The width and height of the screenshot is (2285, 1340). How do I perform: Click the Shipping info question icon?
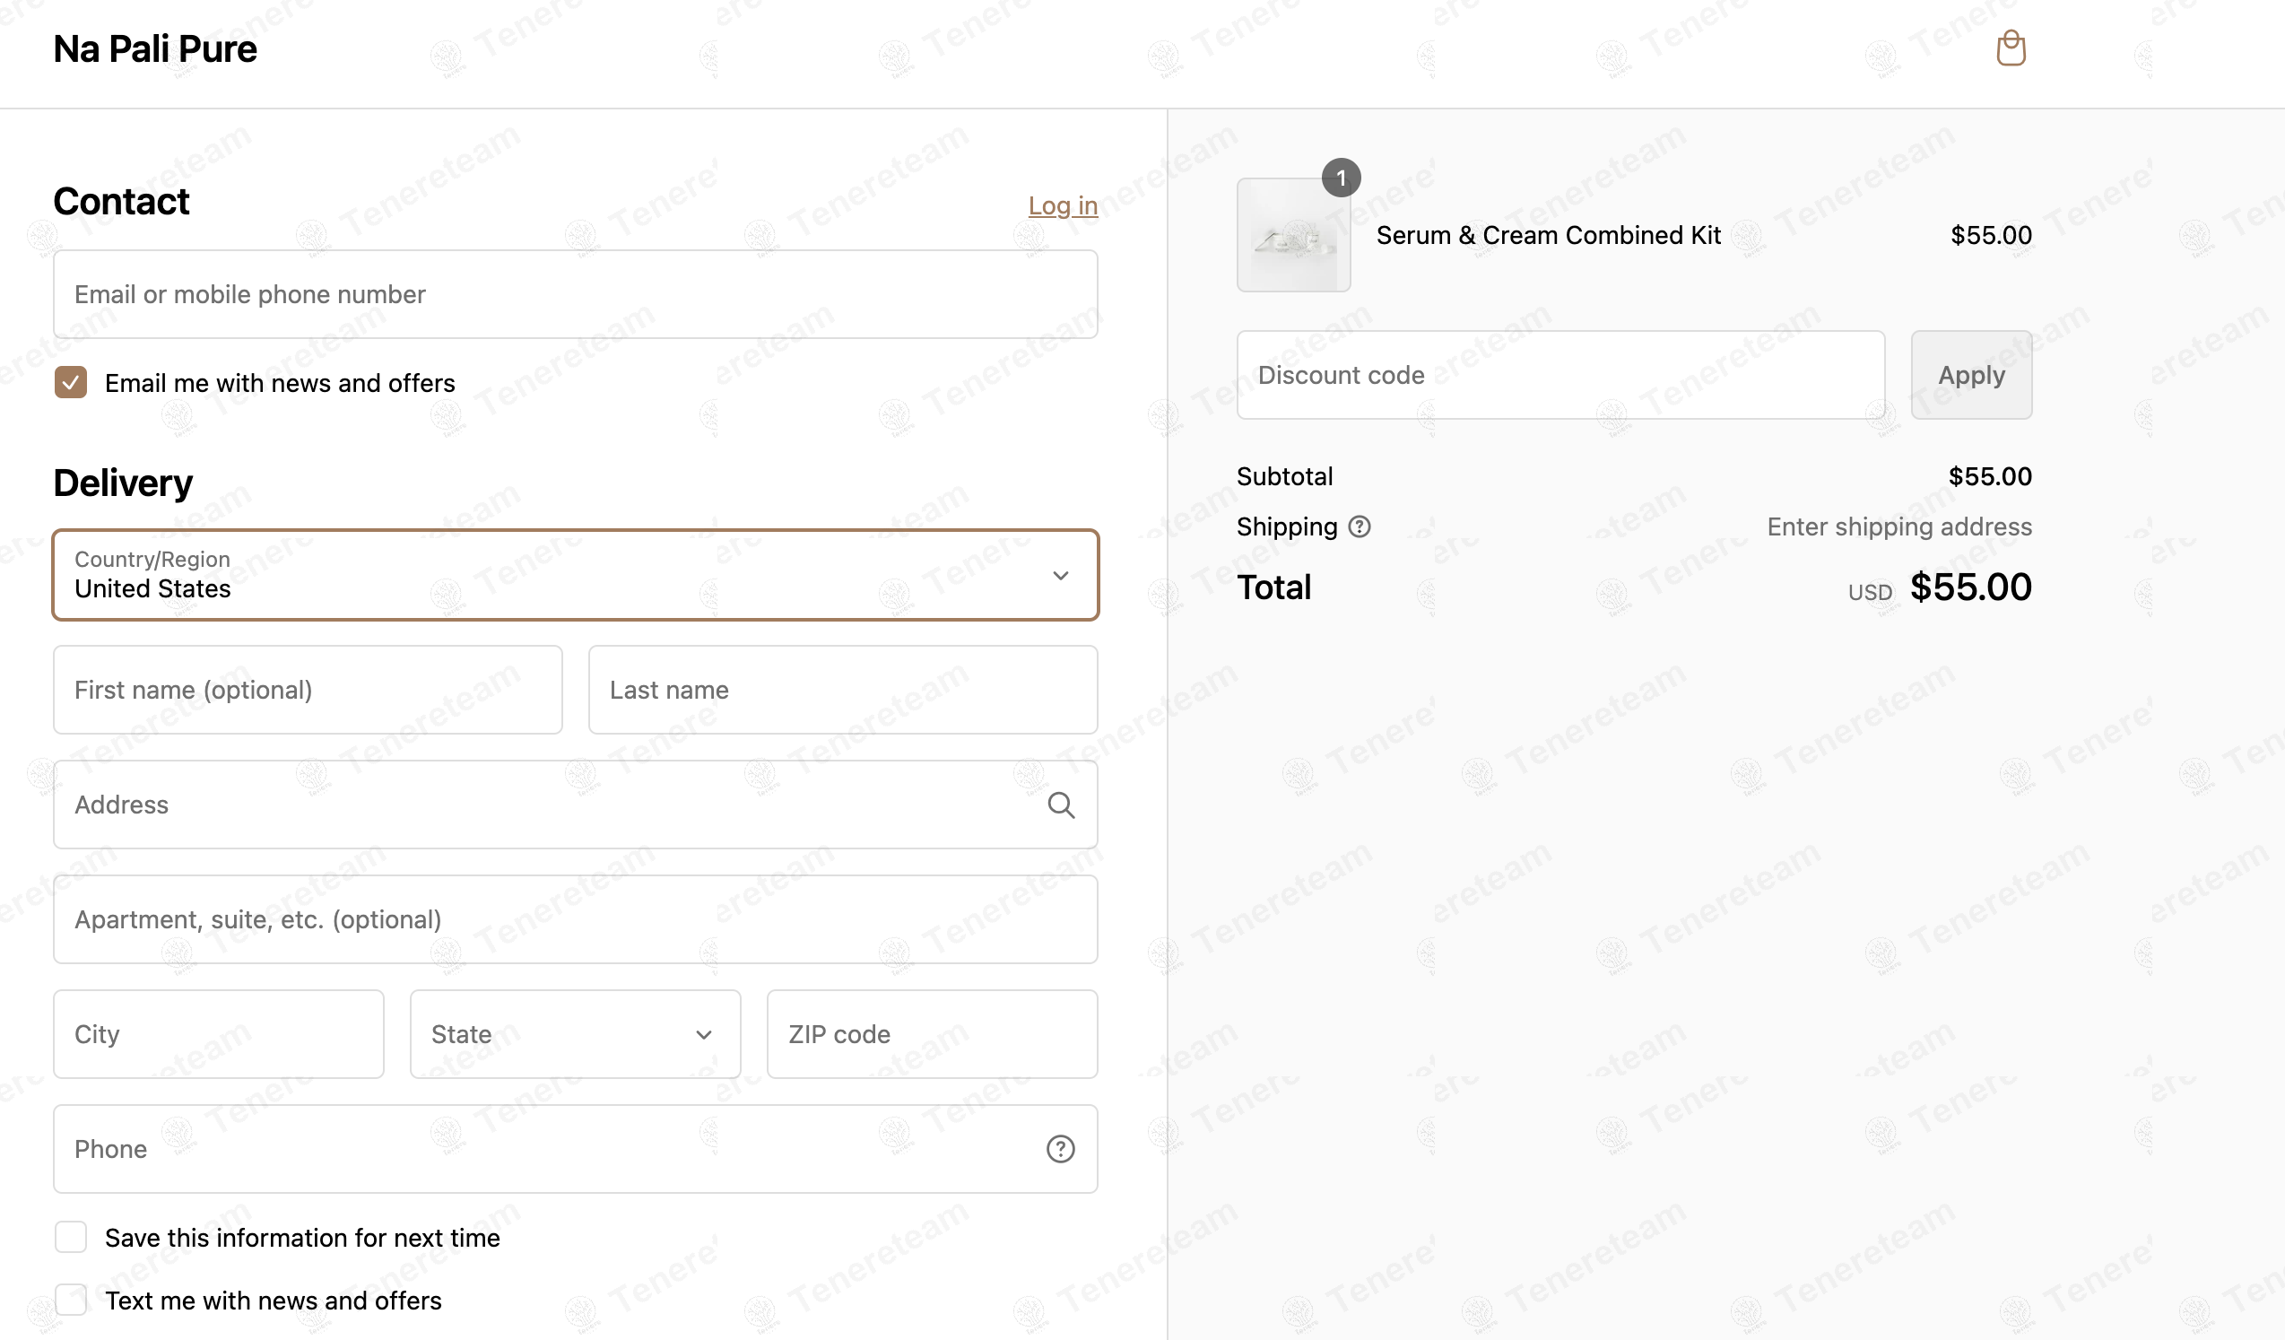[1359, 526]
